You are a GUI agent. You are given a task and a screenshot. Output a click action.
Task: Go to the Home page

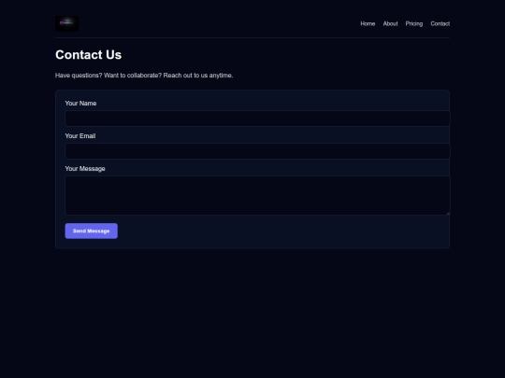point(368,23)
